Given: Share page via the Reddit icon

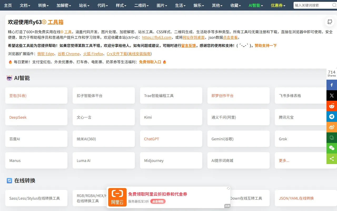Looking at the screenshot, I should 332,106.
